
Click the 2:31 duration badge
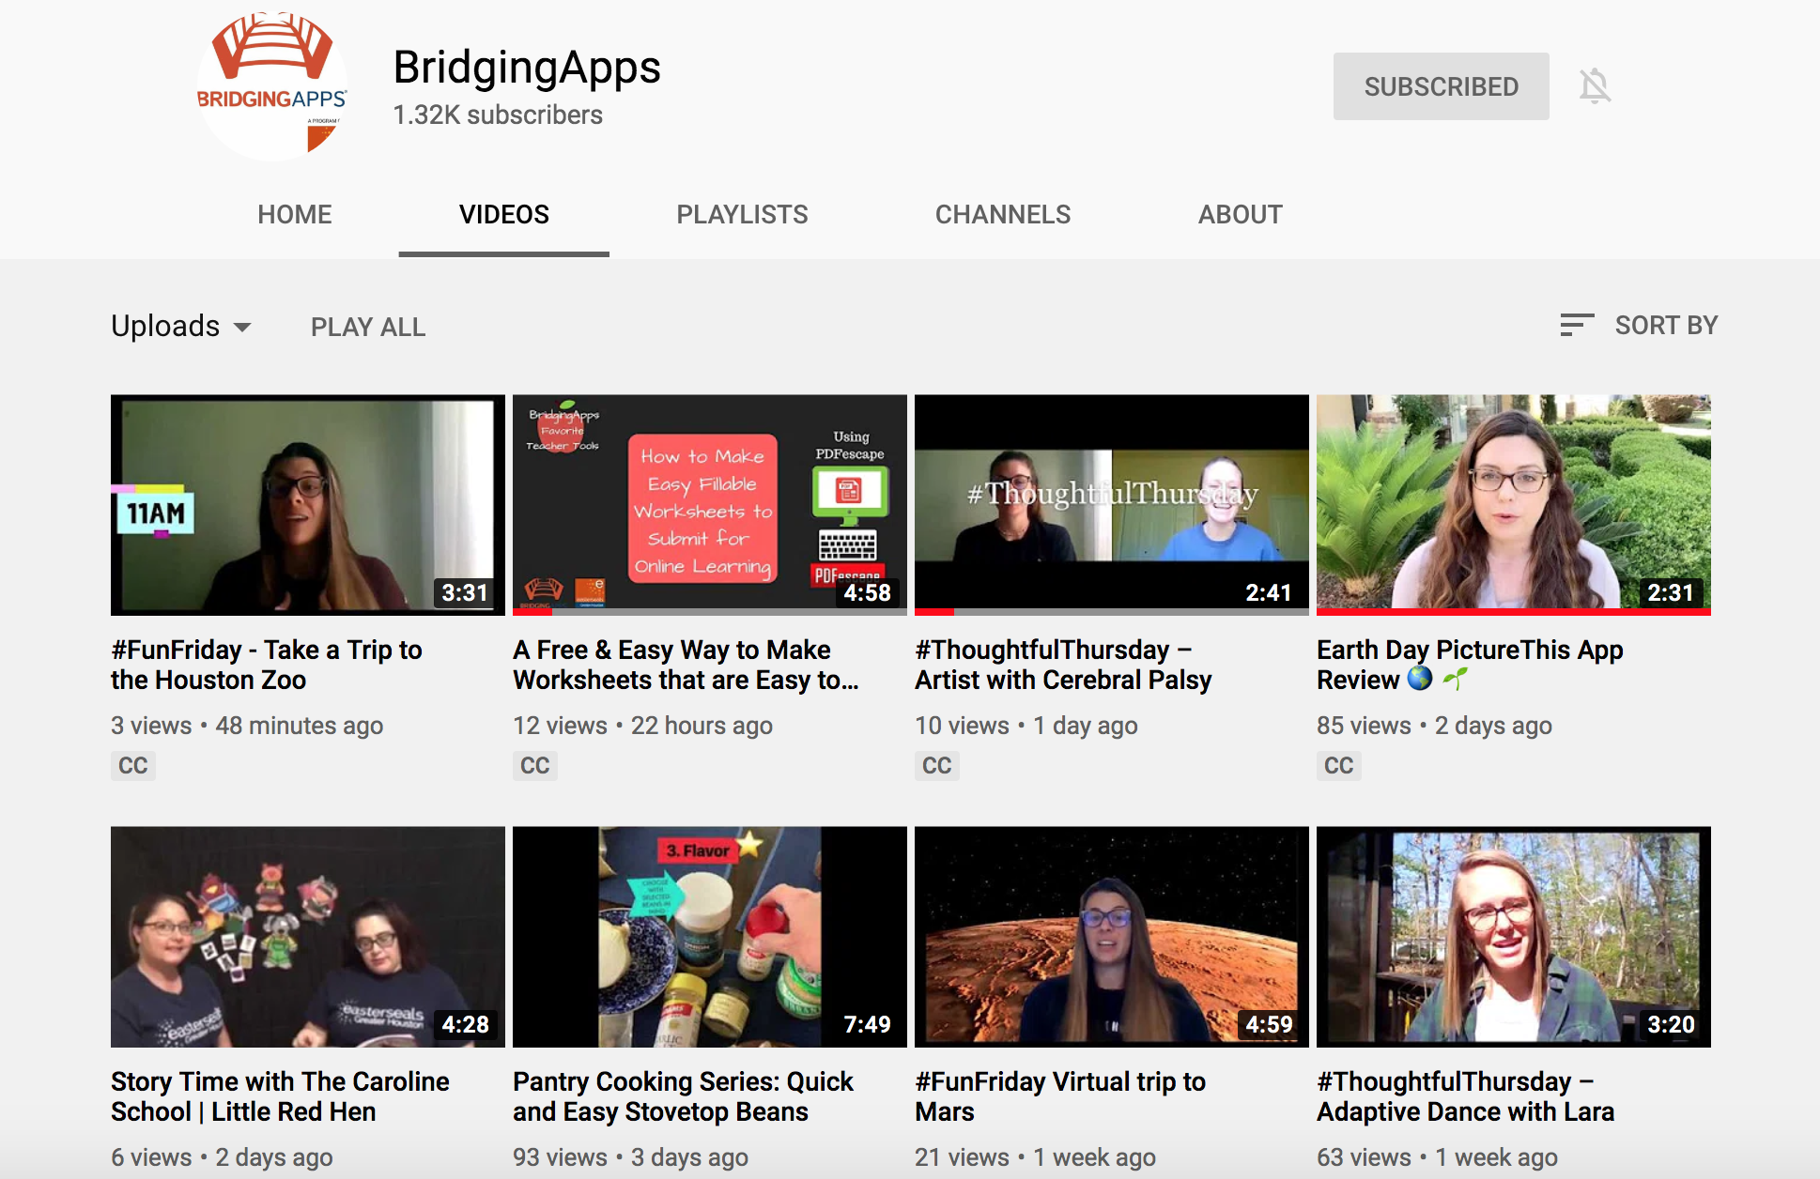pos(1671,593)
